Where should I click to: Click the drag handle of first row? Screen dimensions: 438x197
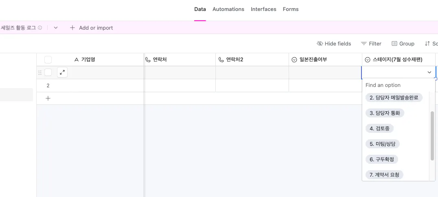point(39,73)
